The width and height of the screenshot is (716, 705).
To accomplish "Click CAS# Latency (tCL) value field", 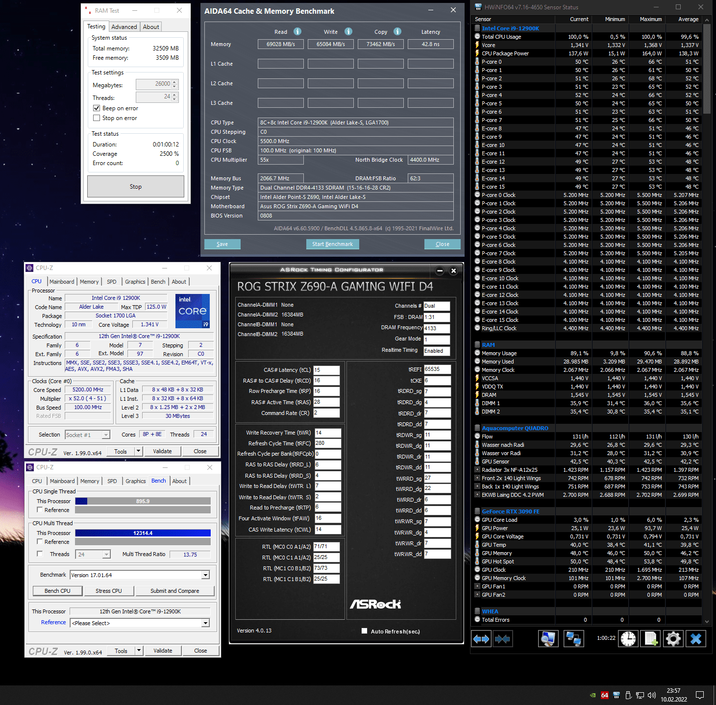I will click(x=326, y=370).
